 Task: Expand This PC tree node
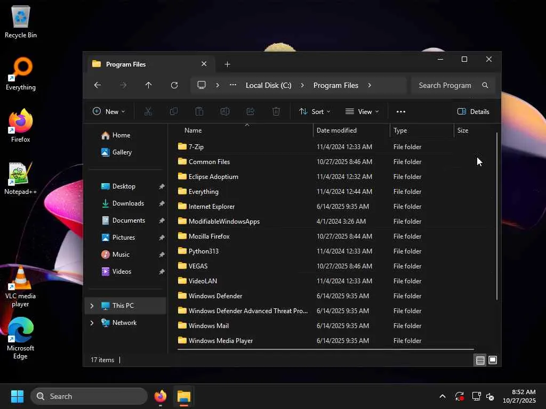click(x=92, y=306)
